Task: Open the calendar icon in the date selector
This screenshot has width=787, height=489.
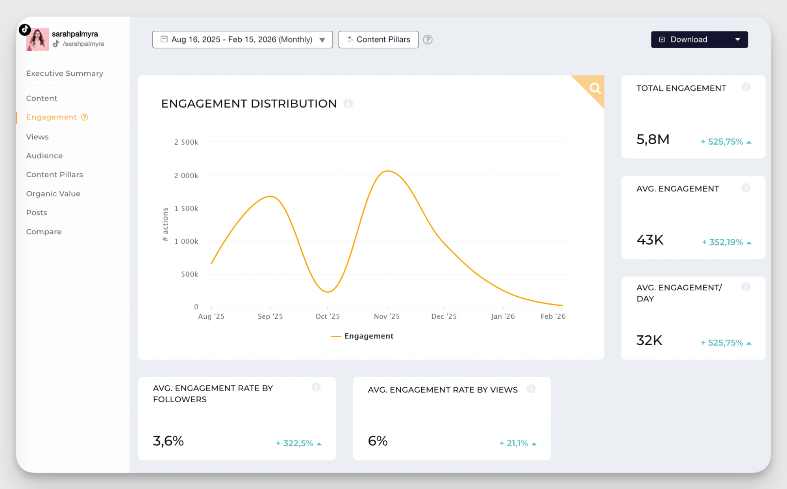Action: tap(164, 39)
